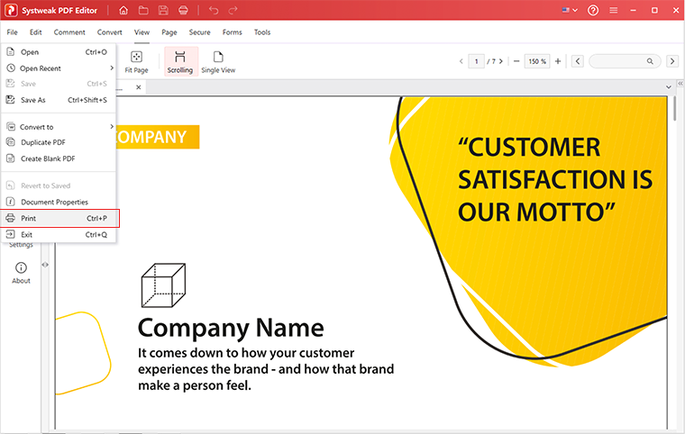This screenshot has width=685, height=434.
Task: Choose Save As in File menu
Action: point(58,100)
